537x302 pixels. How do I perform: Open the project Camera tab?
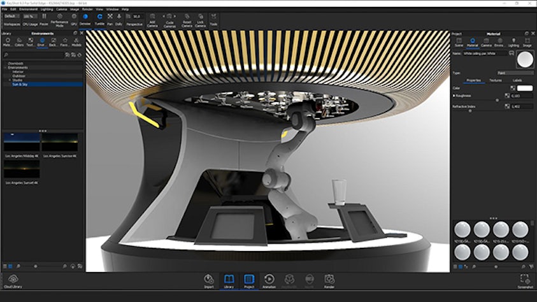pyautogui.click(x=486, y=43)
